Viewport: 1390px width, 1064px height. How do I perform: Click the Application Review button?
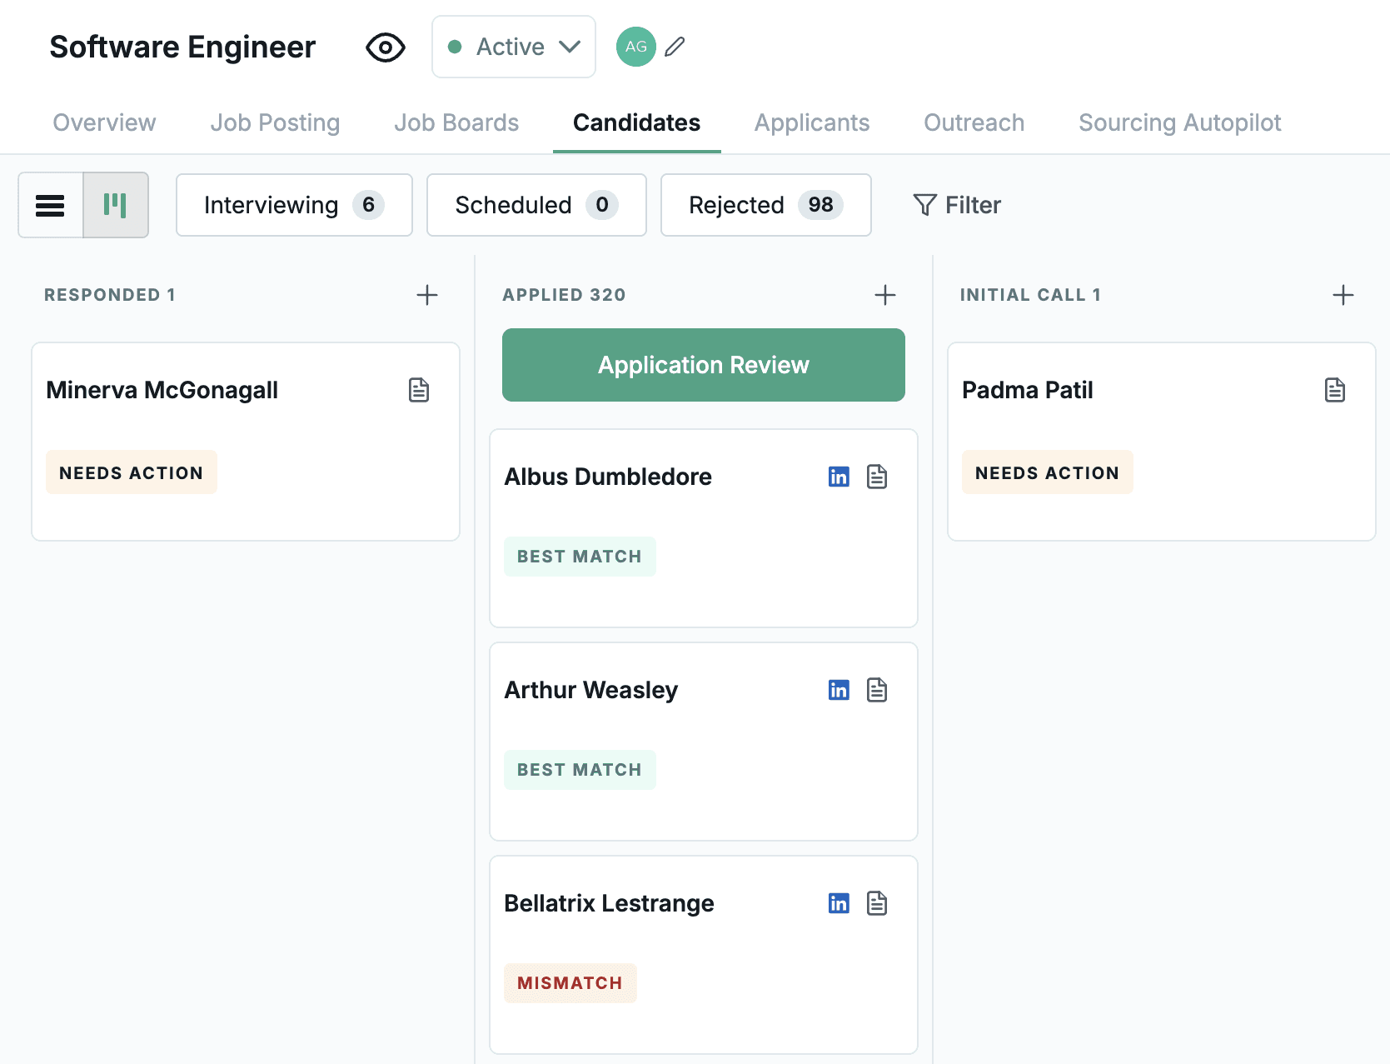(703, 365)
